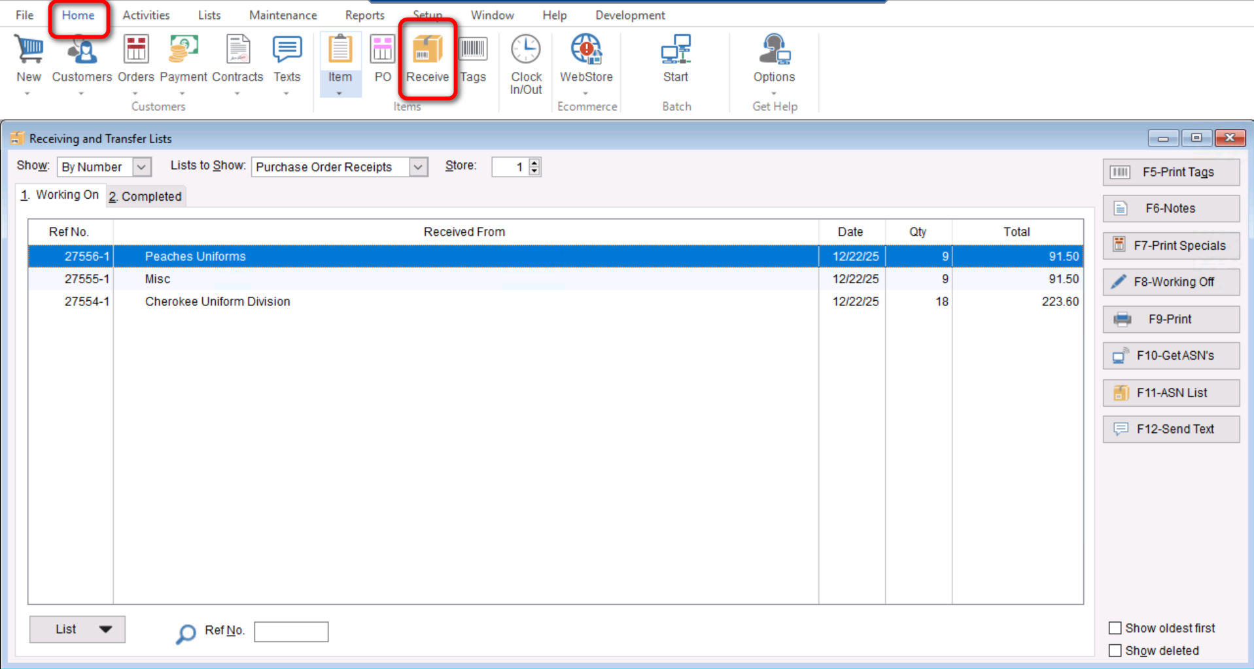Open the Contracts ribbon icon
Image resolution: width=1254 pixels, height=669 pixels.
(237, 51)
